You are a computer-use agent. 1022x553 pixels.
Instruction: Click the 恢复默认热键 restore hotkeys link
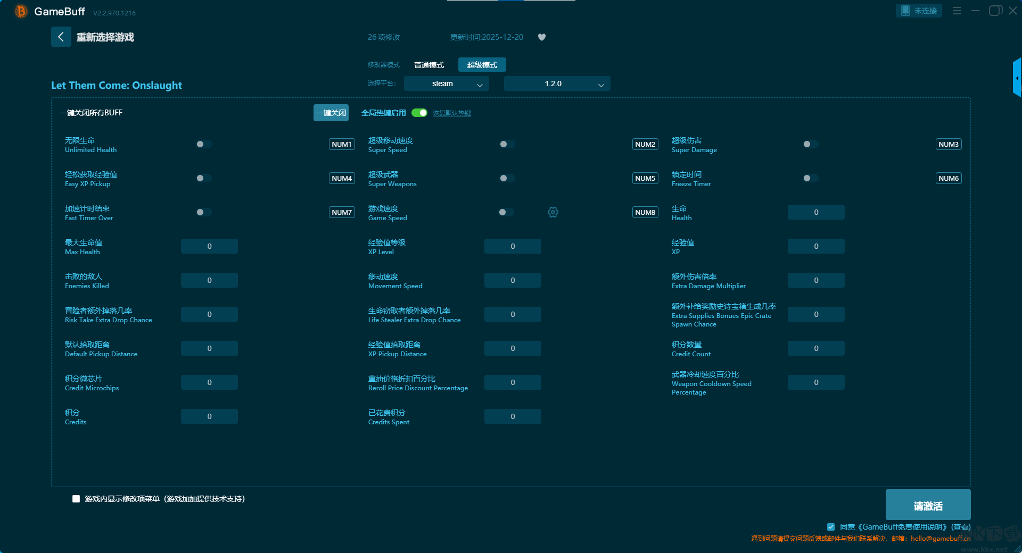[x=451, y=113]
